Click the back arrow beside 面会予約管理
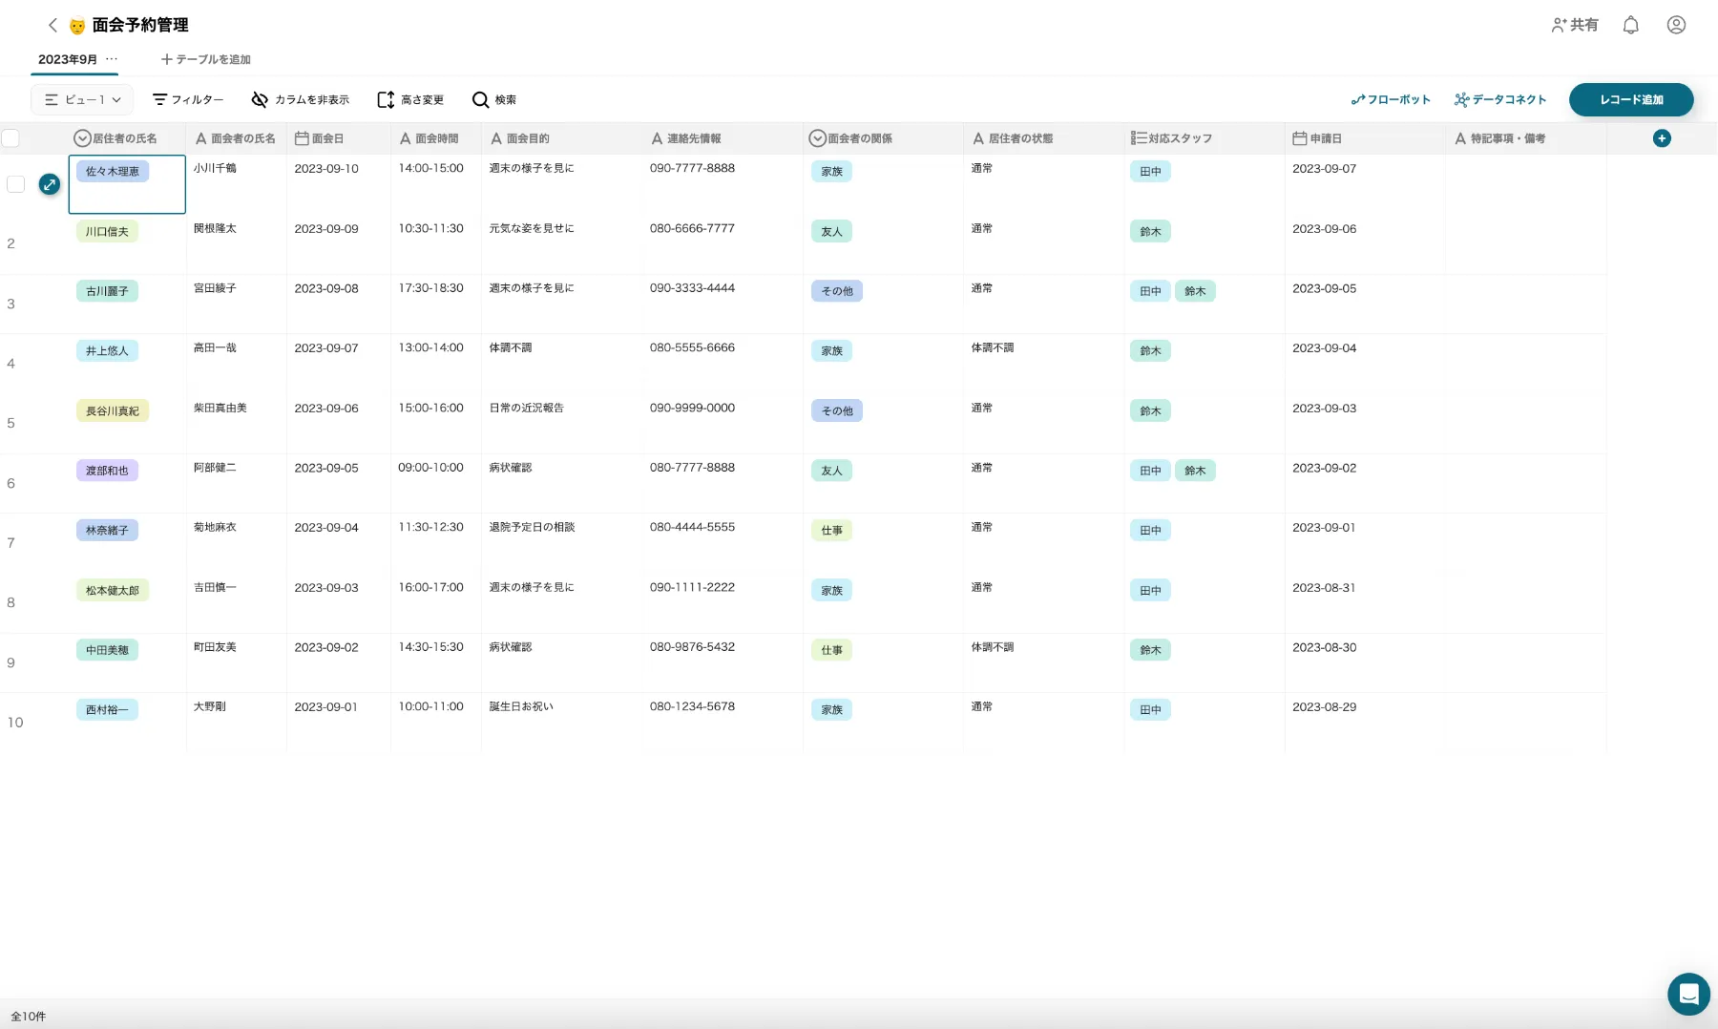 coord(52,25)
